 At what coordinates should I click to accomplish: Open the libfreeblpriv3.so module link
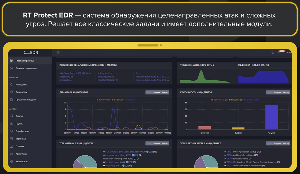click(105, 73)
